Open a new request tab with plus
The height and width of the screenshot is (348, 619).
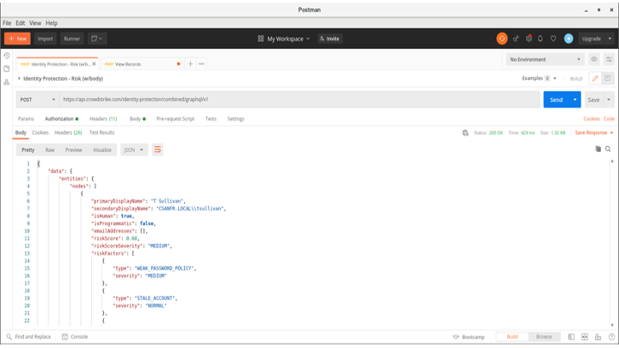pyautogui.click(x=191, y=64)
